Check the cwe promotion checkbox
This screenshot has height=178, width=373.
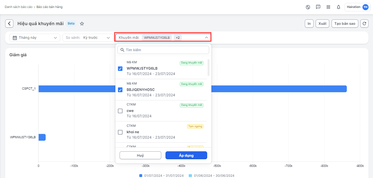(x=120, y=111)
